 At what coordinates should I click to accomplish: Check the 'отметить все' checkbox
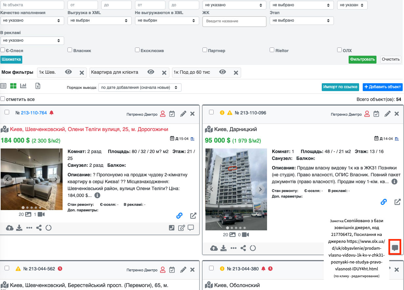pyautogui.click(x=3, y=99)
